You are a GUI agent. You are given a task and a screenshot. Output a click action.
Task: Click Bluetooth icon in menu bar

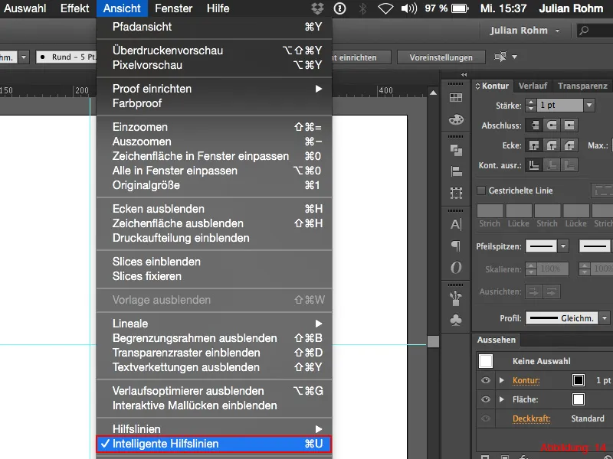[x=362, y=8]
